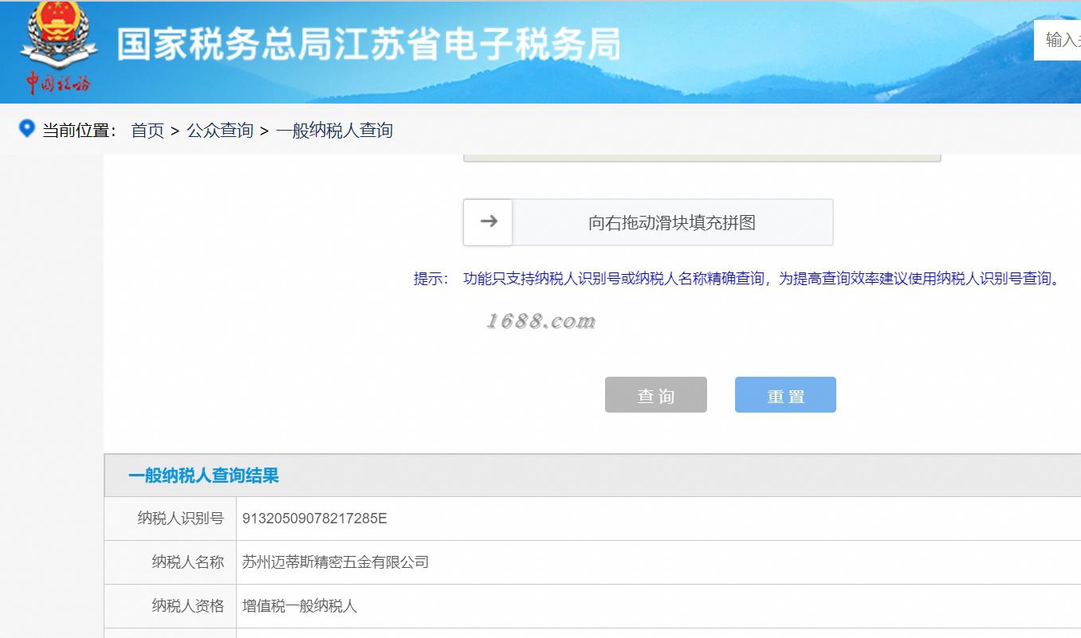Click the China Tax emblem logo
The height and width of the screenshot is (638, 1081).
[x=59, y=48]
